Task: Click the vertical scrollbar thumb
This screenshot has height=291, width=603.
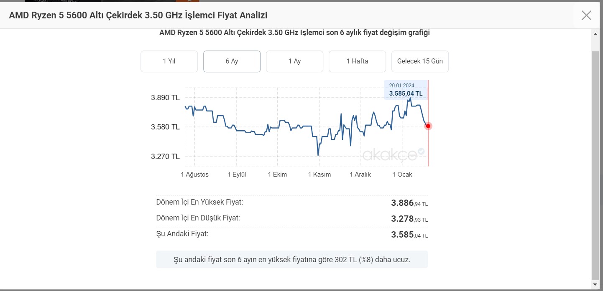Action: pos(595,165)
